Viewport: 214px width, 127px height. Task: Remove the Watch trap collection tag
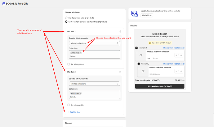pyautogui.click(x=80, y=93)
